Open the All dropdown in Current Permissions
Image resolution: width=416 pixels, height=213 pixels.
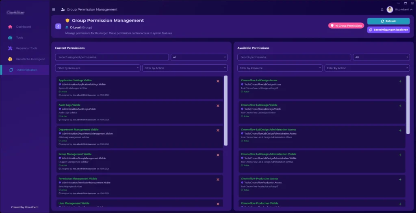pyautogui.click(x=199, y=57)
